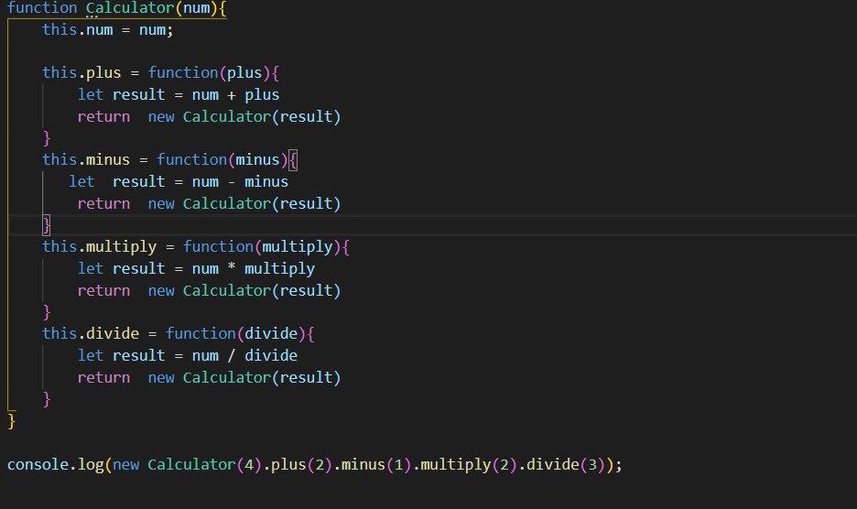Click the 'this.num = num;' line
857x509 pixels.
[108, 30]
